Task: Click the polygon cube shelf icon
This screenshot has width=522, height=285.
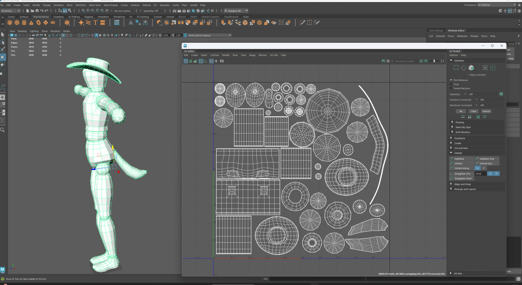Action: click(17, 22)
